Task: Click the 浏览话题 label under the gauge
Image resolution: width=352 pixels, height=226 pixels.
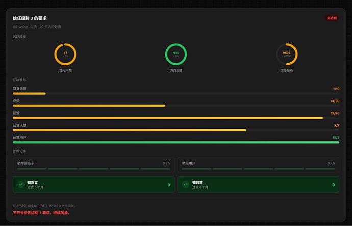Action: pyautogui.click(x=176, y=70)
